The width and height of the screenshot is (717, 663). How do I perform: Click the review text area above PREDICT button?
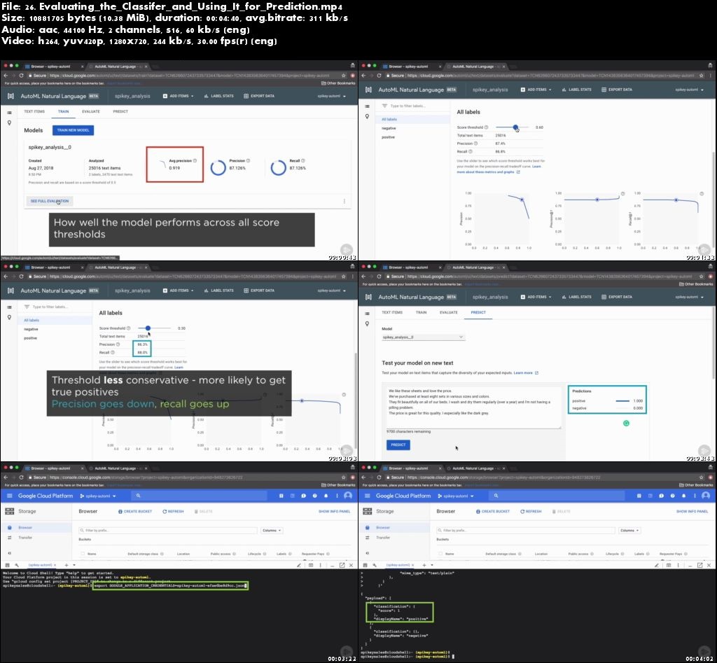tap(473, 406)
